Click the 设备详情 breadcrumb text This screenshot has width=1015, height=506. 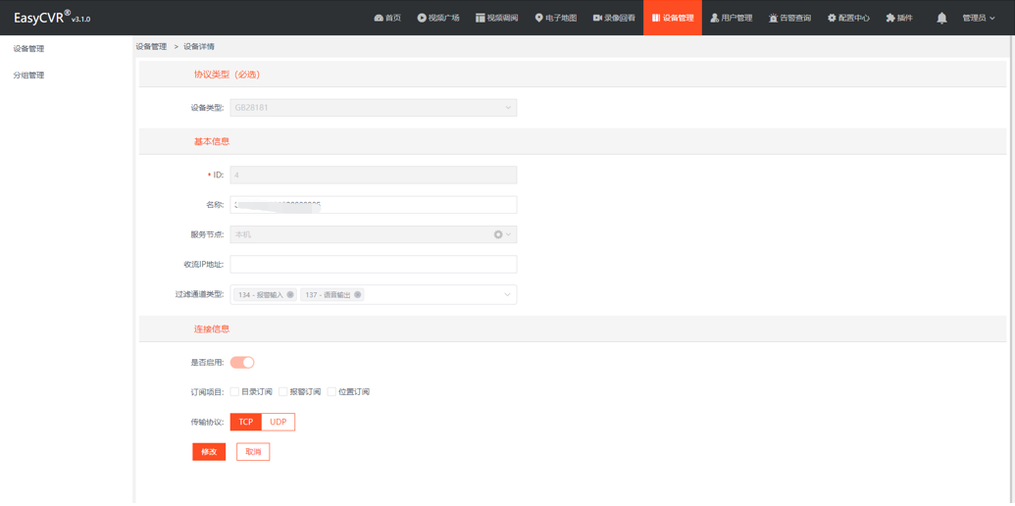[x=199, y=47]
